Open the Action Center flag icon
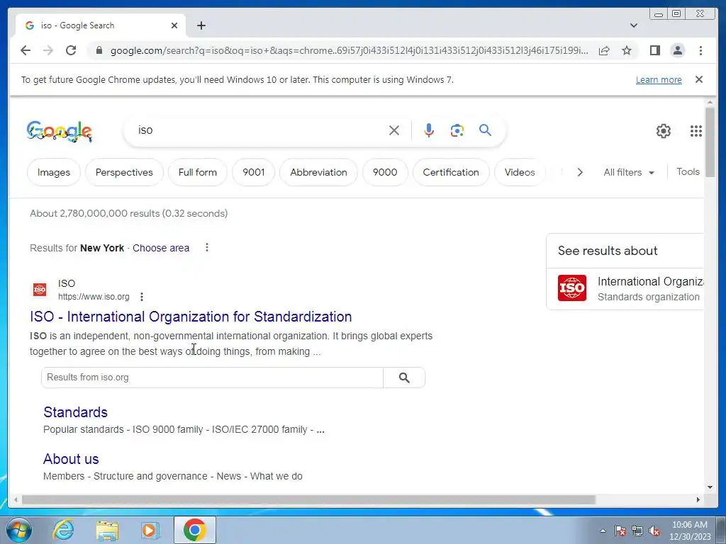Screen dimensions: 726x544 click(620, 531)
